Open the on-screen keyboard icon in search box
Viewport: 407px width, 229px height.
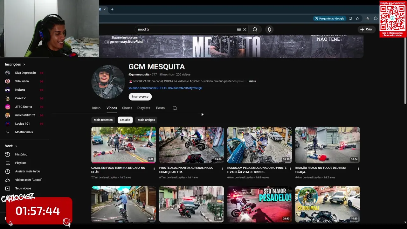[239, 29]
